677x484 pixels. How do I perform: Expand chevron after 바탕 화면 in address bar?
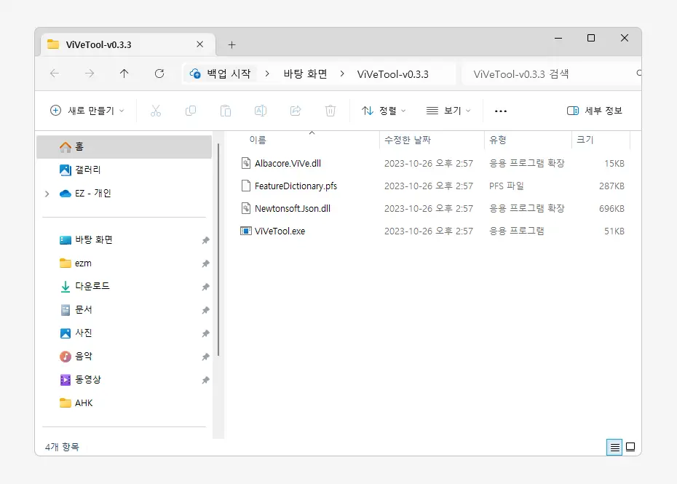342,74
